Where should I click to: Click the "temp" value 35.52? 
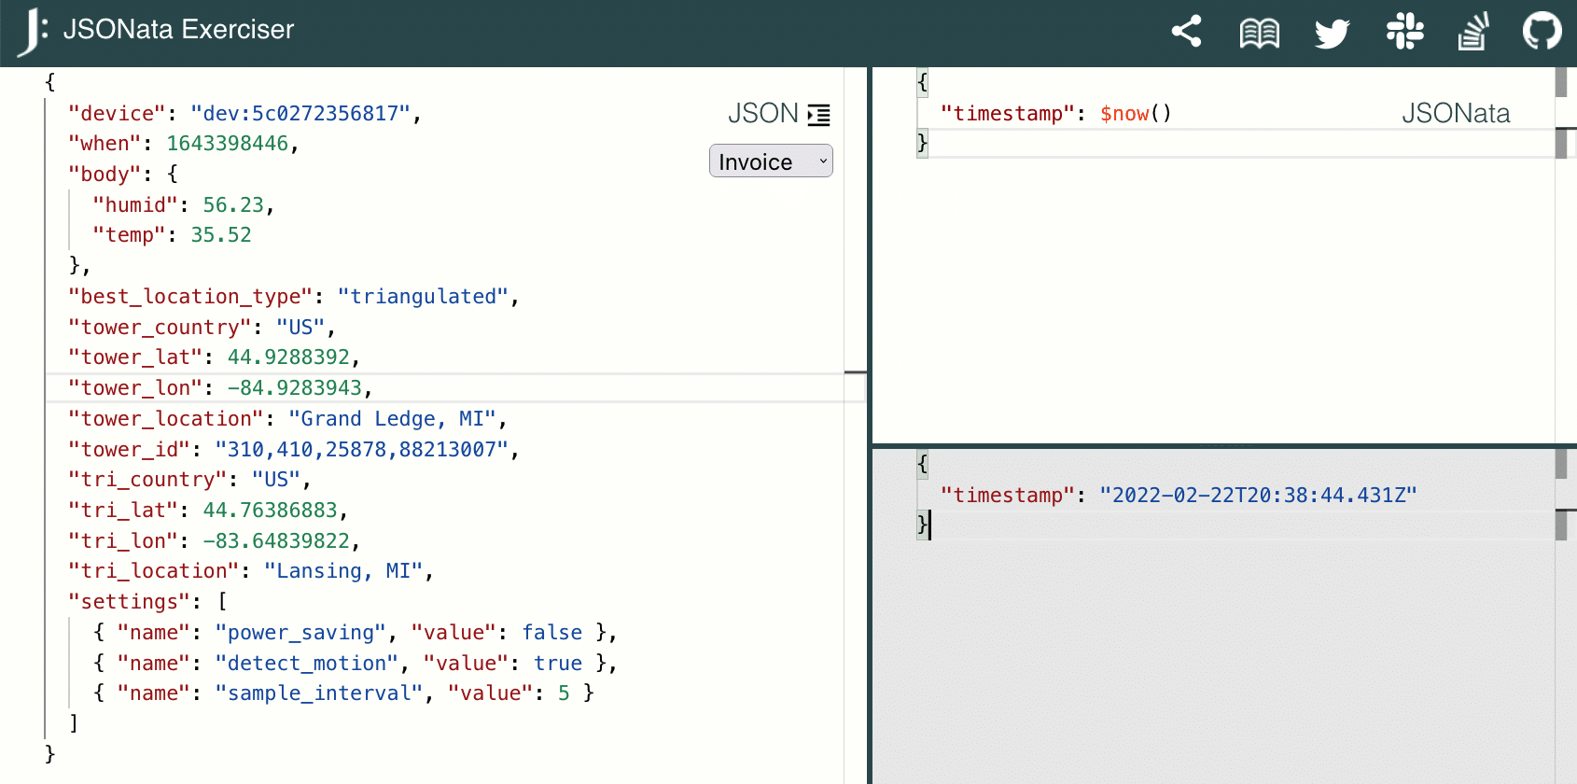point(221,235)
